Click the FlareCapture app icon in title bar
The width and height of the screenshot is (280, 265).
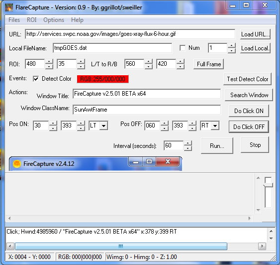pos(9,7)
